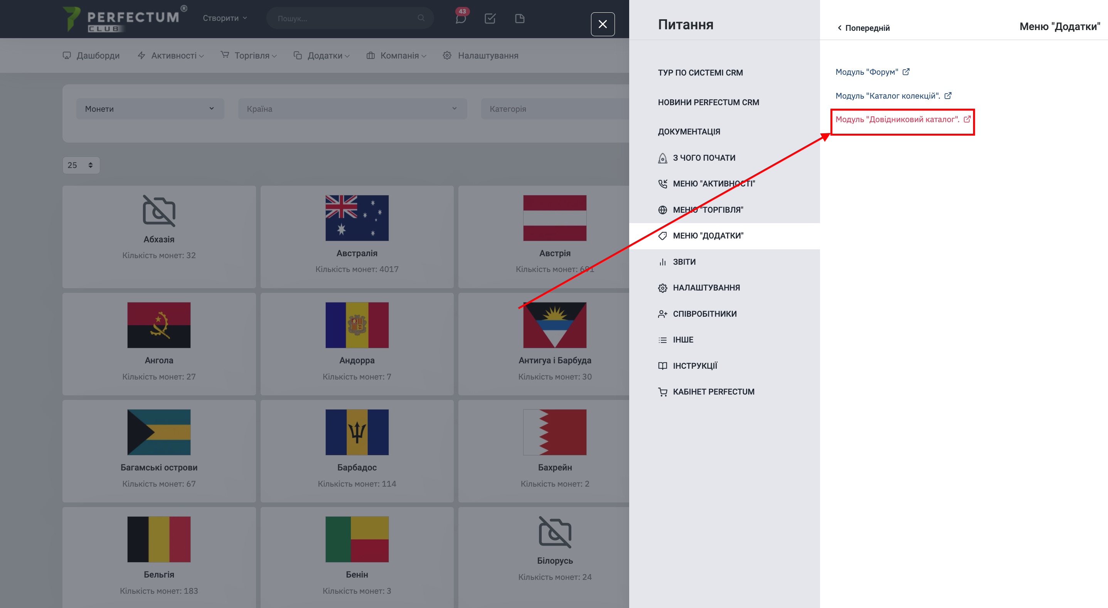Open the chat messages icon with badge 43
Screen dimensions: 1108x608
pyautogui.click(x=461, y=18)
